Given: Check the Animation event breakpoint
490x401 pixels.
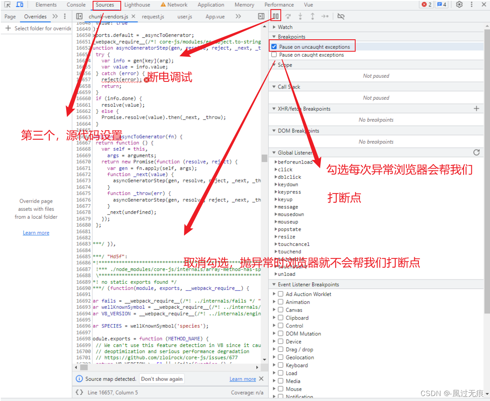Looking at the screenshot, I should click(x=281, y=302).
